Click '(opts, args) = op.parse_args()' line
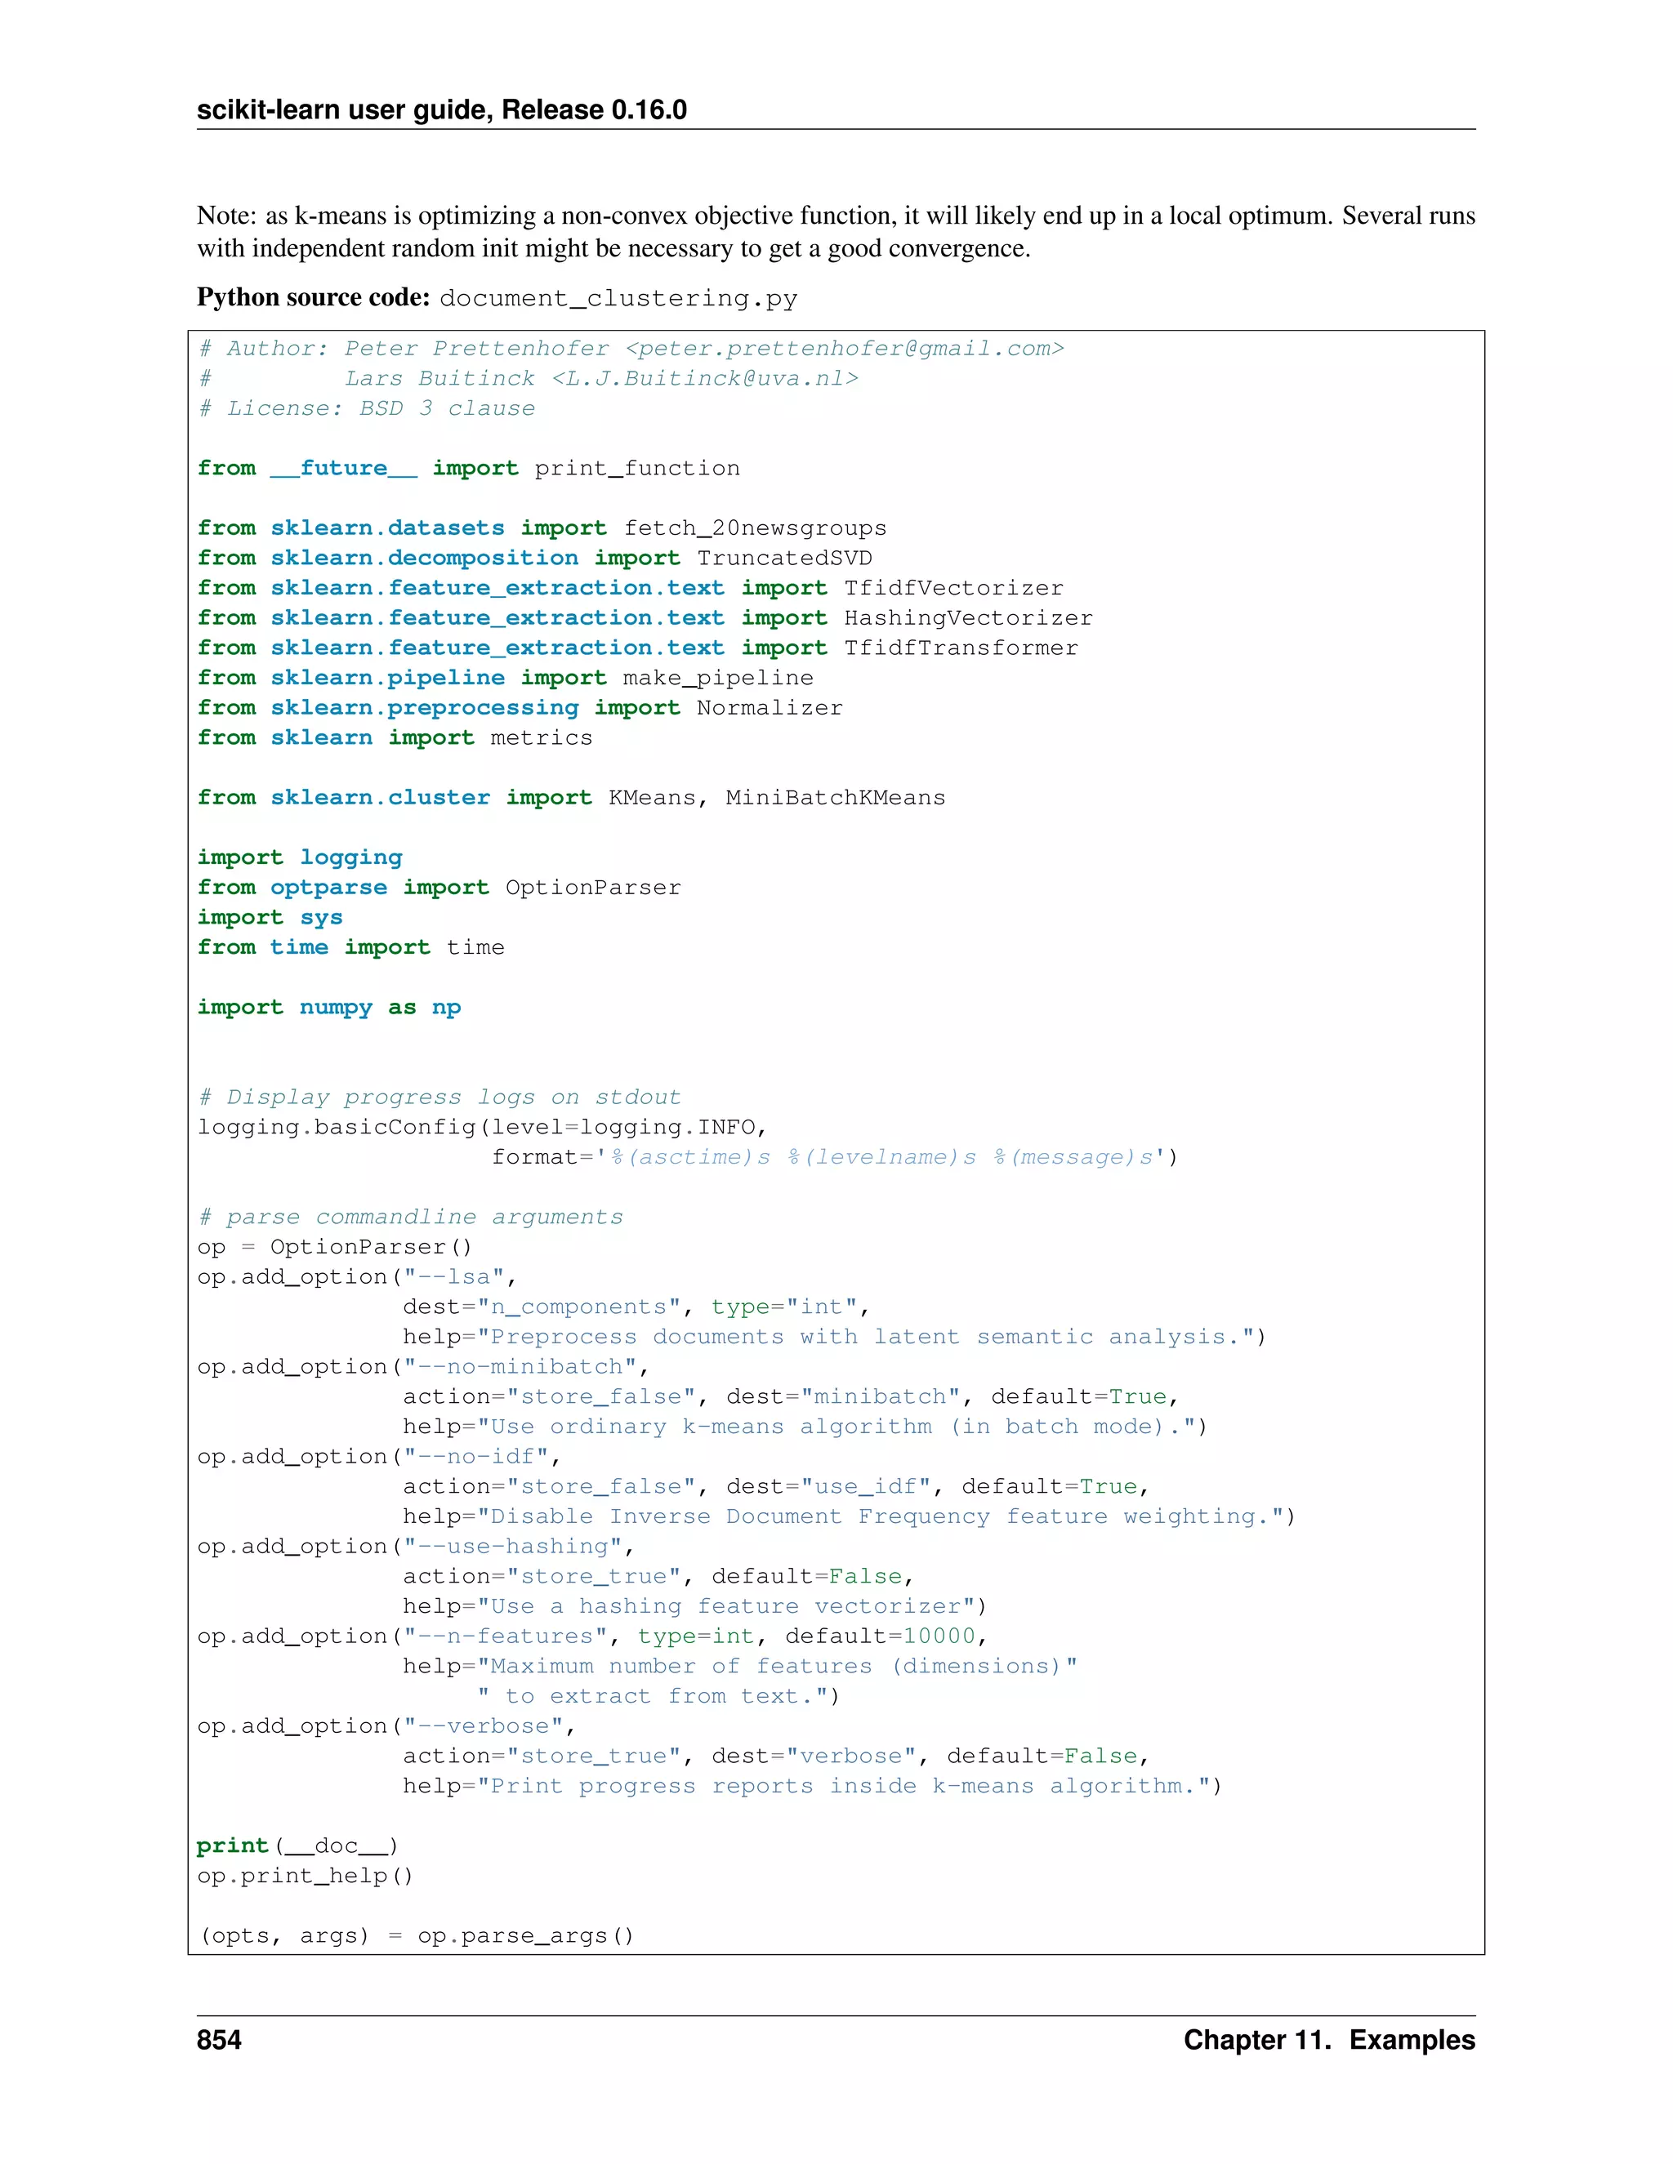This screenshot has width=1673, height=2164. pyautogui.click(x=417, y=1936)
